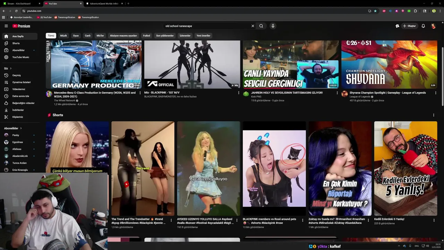Switch to AdventureQuest Worlds browser tab
The height and width of the screenshot is (250, 444).
coord(104,3)
